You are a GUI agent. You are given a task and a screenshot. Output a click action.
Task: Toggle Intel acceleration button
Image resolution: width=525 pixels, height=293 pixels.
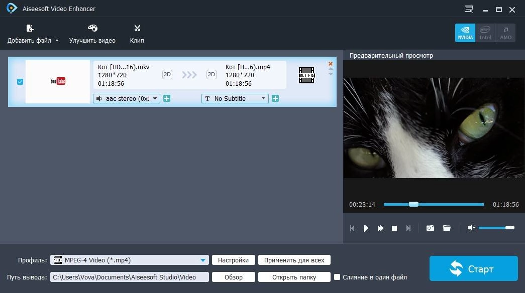tap(485, 33)
